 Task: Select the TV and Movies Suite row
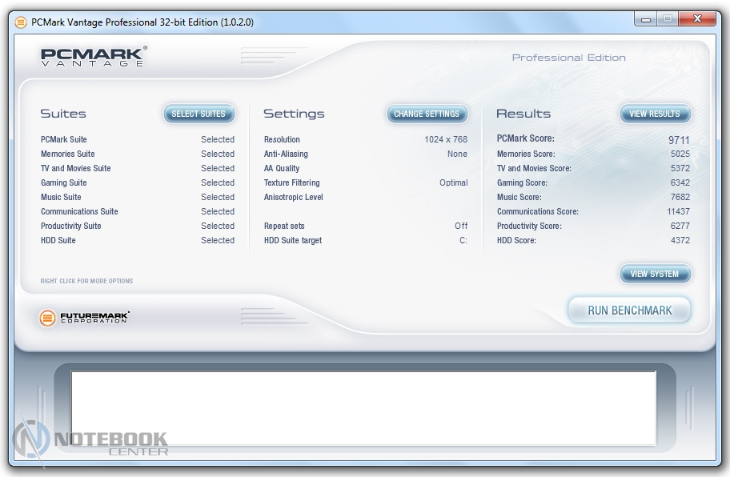[76, 168]
